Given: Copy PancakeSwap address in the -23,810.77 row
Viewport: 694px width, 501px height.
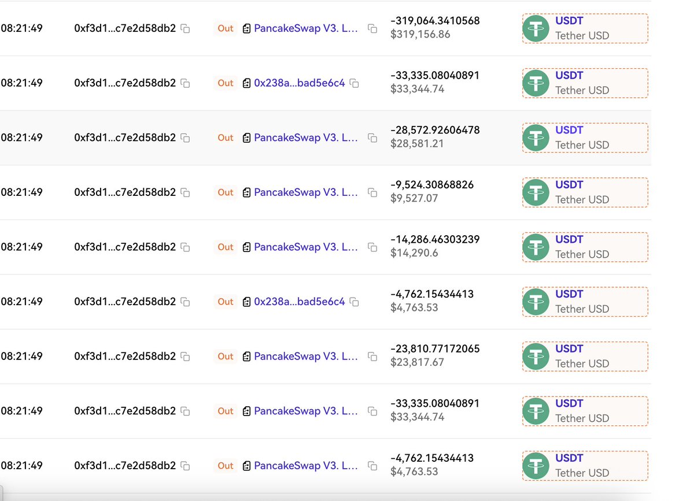Looking at the screenshot, I should point(372,357).
